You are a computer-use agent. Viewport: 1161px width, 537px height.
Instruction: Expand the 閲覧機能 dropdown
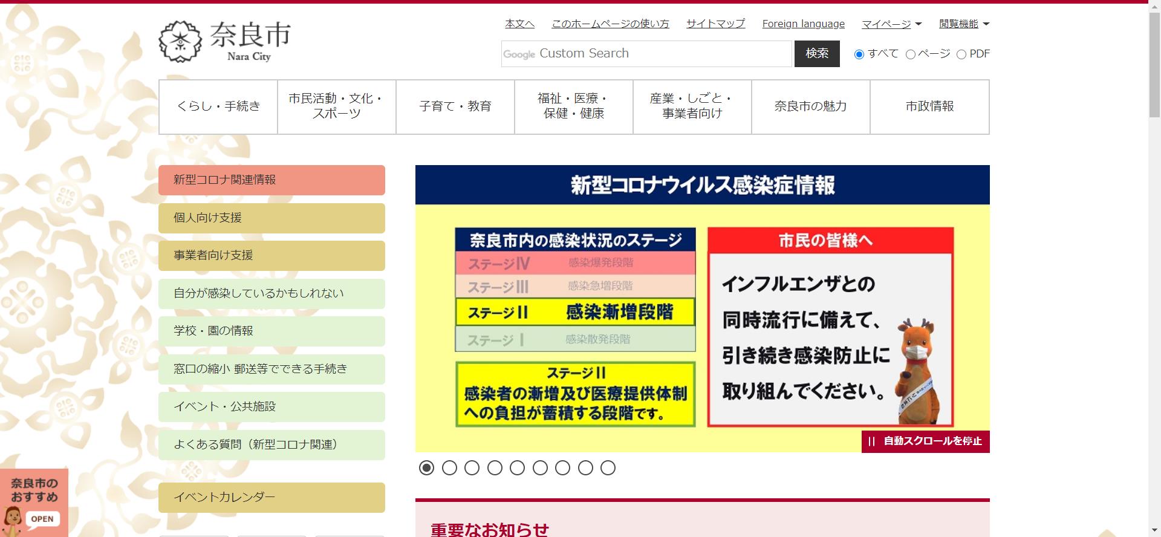[964, 24]
